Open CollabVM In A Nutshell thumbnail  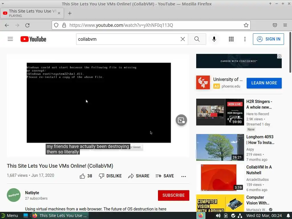[220, 177]
